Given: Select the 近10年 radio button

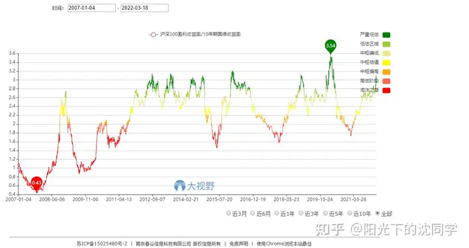Looking at the screenshot, I should [x=350, y=213].
